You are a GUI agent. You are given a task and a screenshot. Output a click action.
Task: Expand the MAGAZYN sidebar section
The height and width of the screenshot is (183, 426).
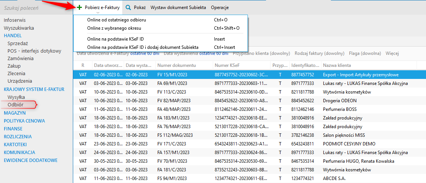[15, 113]
